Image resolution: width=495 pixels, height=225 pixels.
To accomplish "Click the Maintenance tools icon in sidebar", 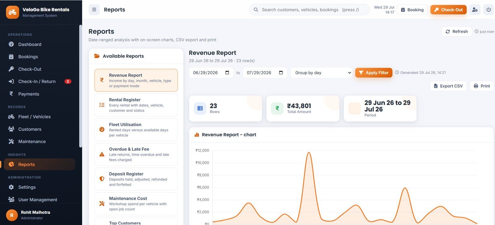I will [x=11, y=141].
